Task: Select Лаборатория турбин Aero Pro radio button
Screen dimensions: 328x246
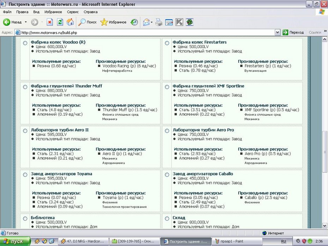Action: click(x=167, y=131)
